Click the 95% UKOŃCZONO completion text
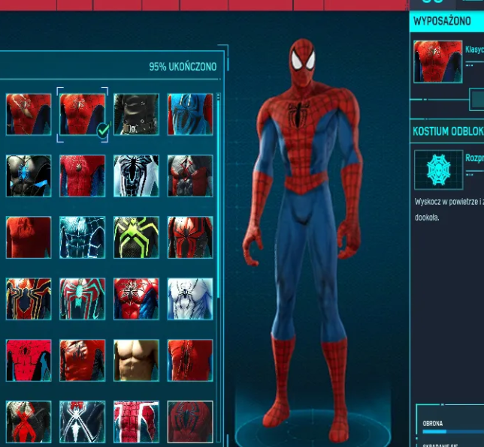484x447 pixels. [183, 67]
